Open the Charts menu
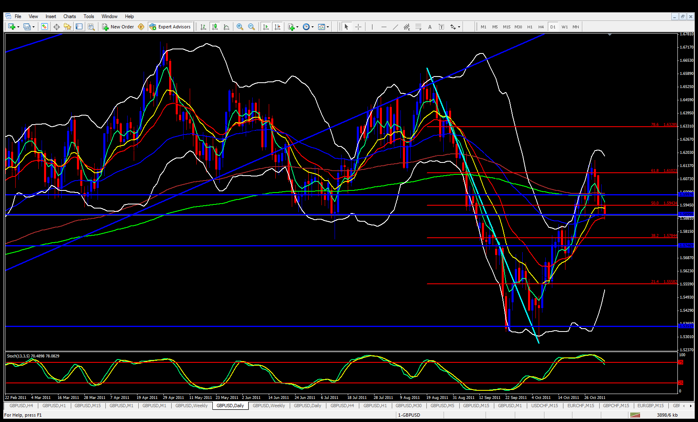 (70, 16)
